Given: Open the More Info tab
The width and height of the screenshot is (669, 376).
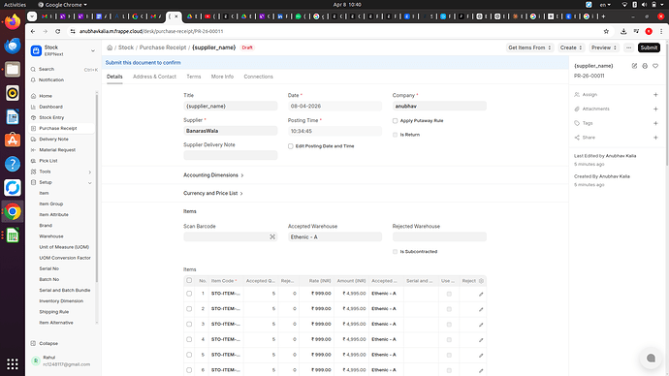Looking at the screenshot, I should [222, 77].
